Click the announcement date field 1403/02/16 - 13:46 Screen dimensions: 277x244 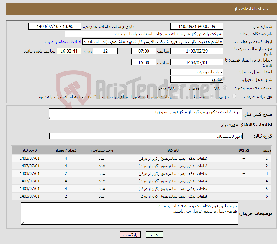coord(55,26)
